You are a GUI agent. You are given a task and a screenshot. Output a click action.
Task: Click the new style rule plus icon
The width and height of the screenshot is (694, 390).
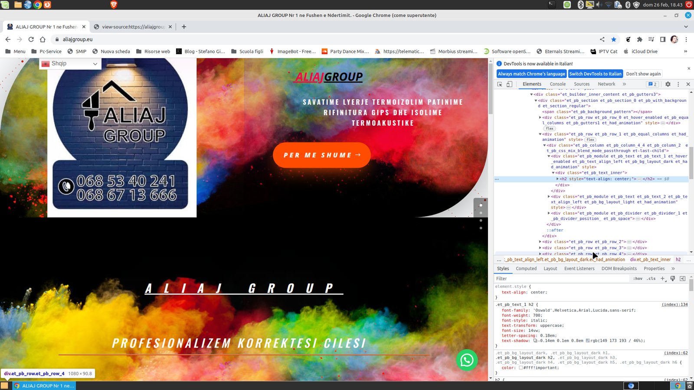point(662,279)
